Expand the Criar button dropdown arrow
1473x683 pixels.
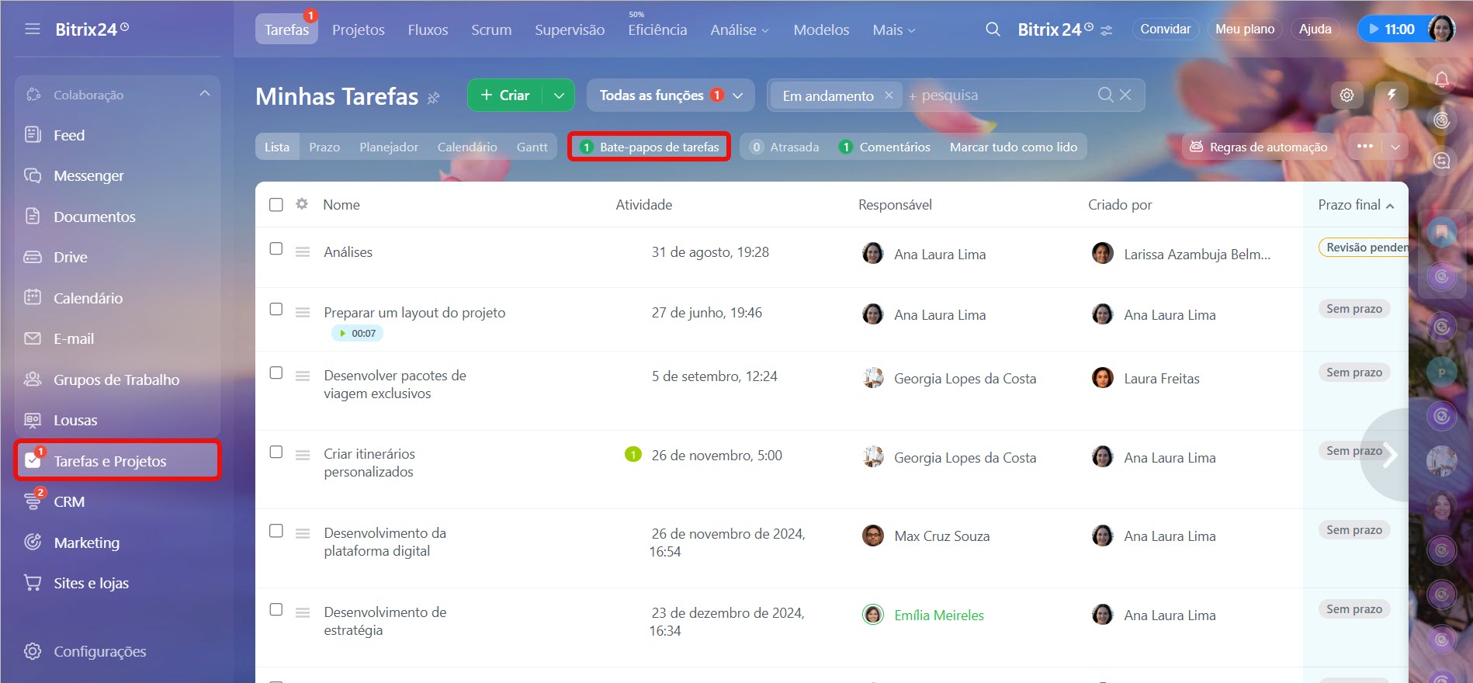coord(559,95)
